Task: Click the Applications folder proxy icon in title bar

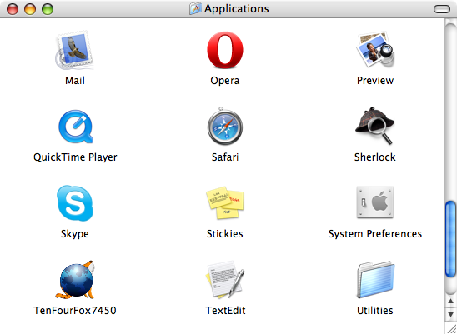Action: tap(195, 8)
